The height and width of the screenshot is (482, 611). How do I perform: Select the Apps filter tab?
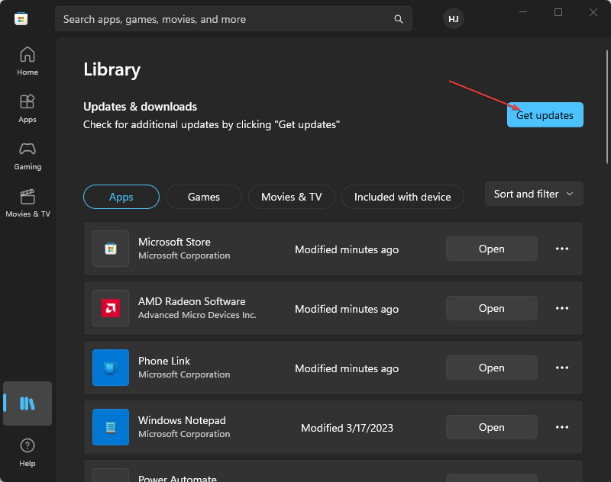point(121,197)
